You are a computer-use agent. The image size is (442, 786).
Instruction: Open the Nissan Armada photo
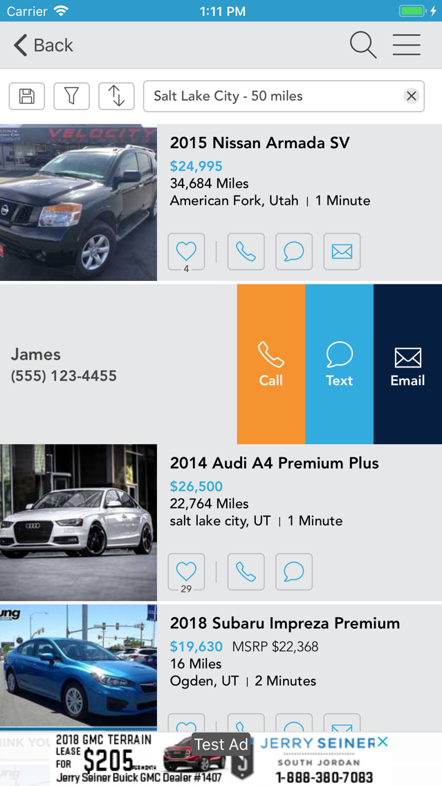(x=78, y=203)
